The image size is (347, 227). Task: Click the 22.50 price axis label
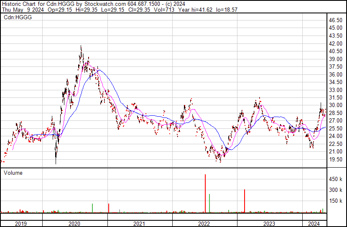(x=335, y=144)
